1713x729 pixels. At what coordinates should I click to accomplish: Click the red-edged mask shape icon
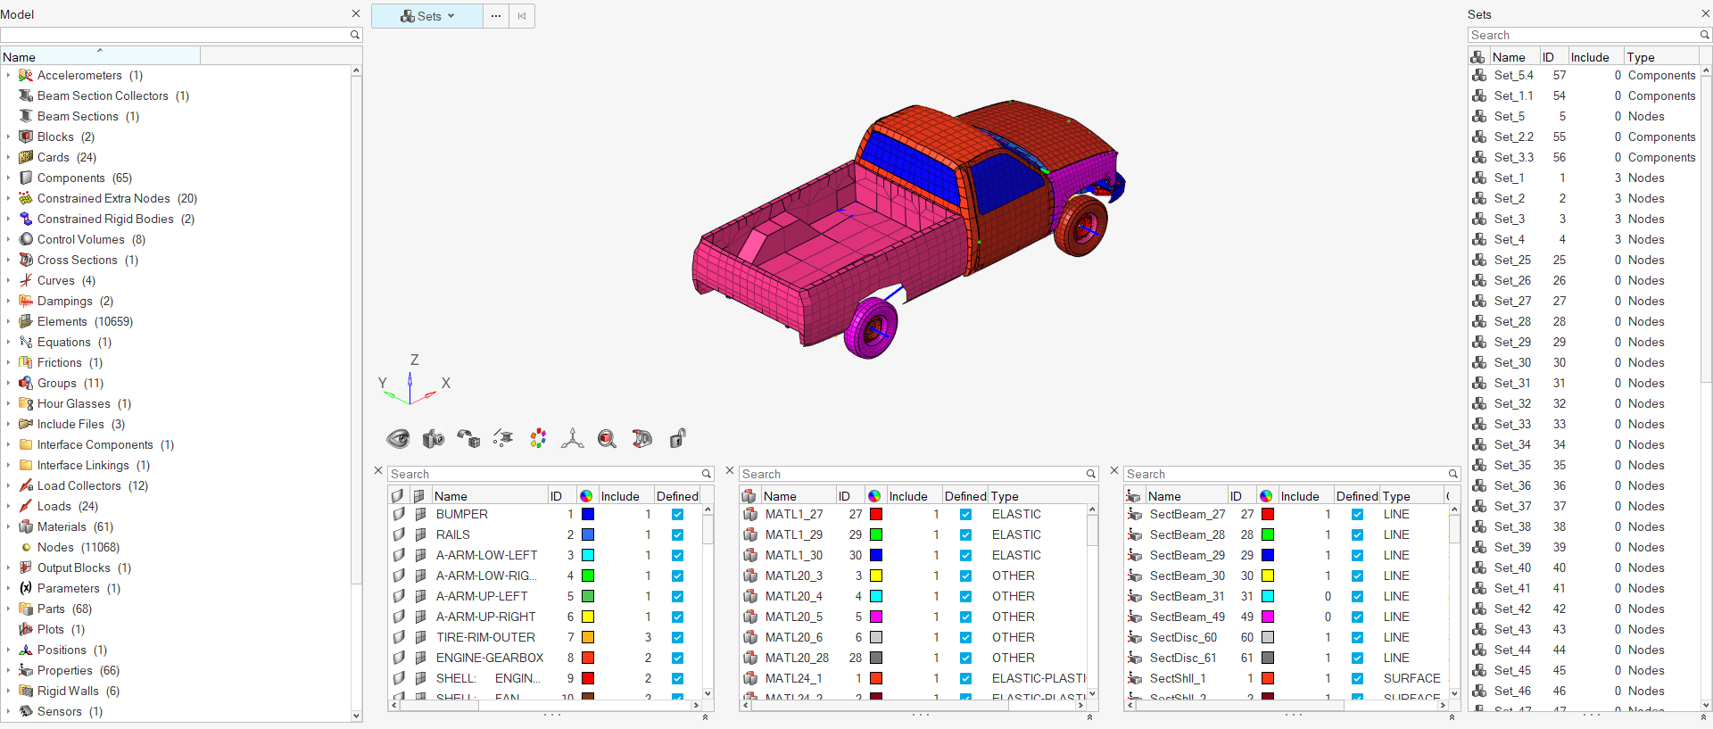point(642,438)
